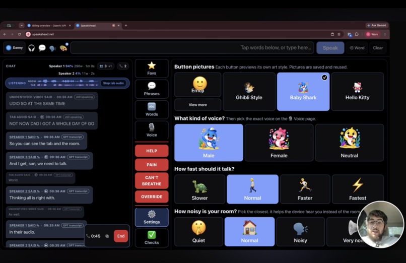Click the Speak button
The width and height of the screenshot is (406, 263).
(330, 48)
